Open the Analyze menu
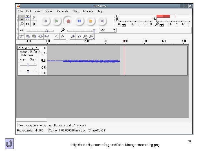The height and width of the screenshot is (152, 203). pyautogui.click(x=88, y=11)
